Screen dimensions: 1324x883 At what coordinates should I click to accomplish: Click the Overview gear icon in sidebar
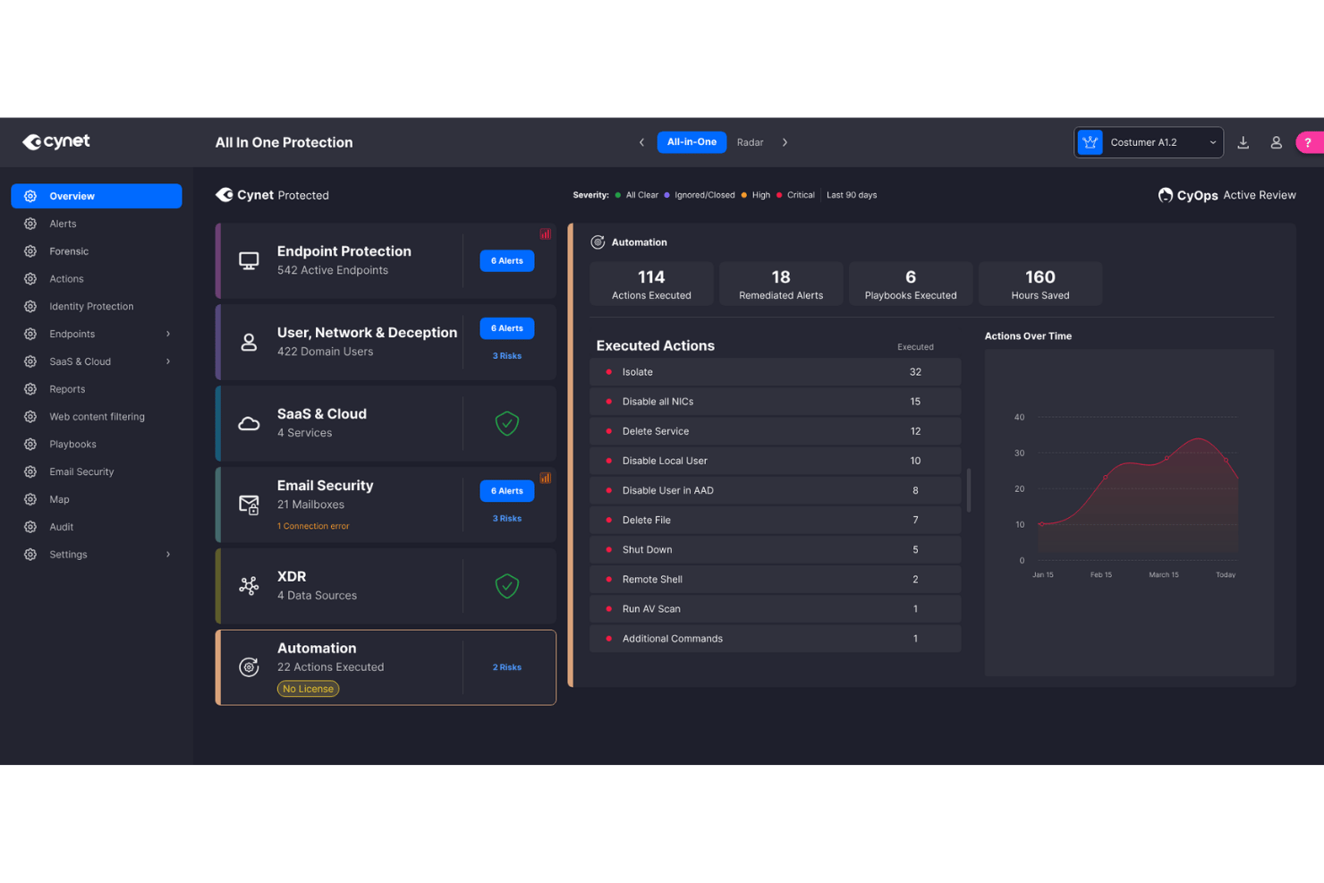30,196
